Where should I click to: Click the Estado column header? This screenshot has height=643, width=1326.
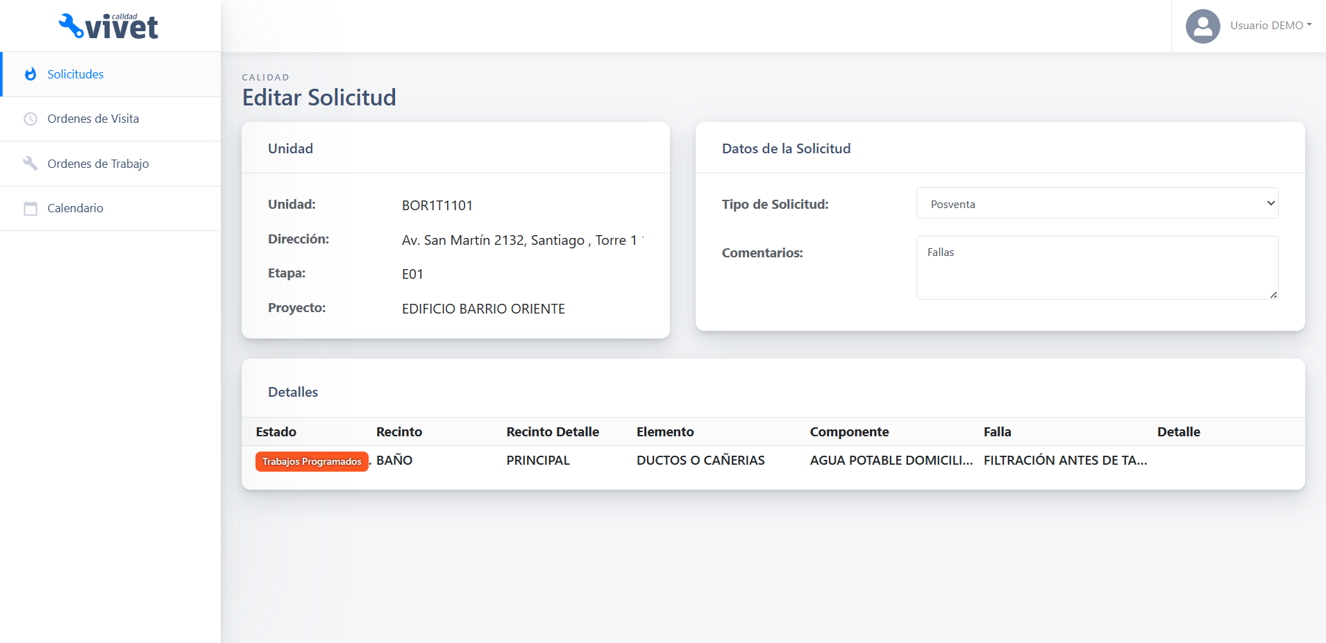tap(276, 431)
